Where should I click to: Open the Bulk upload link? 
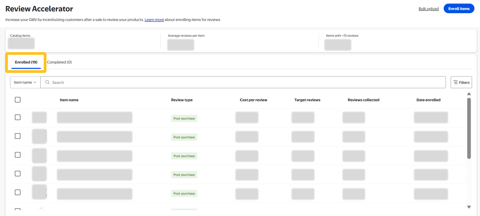(x=428, y=9)
